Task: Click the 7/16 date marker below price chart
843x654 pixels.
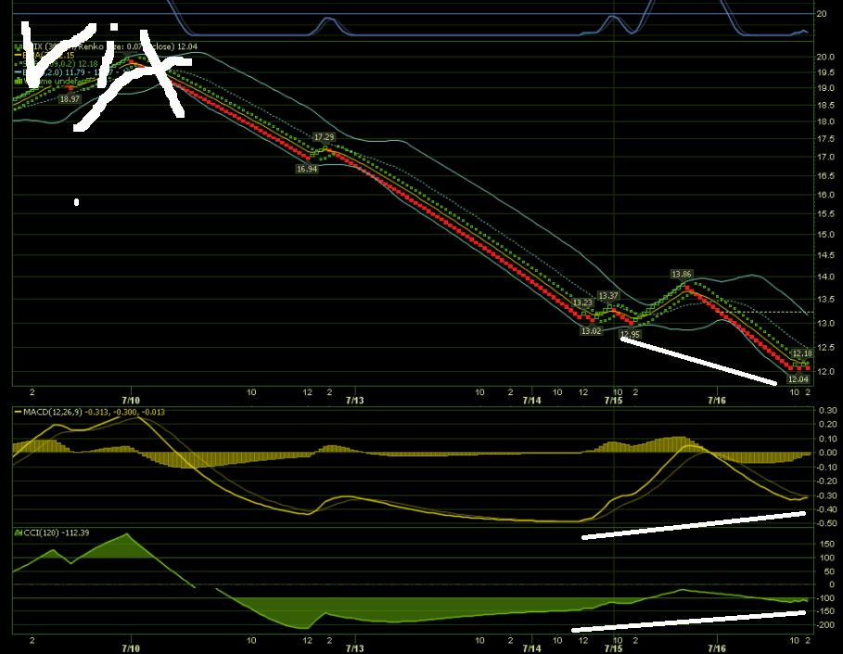Action: (x=717, y=400)
